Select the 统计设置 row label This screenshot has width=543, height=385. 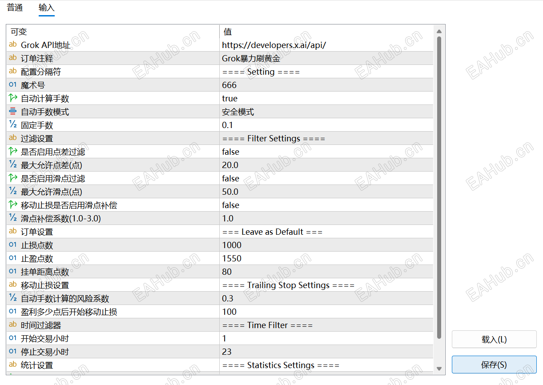click(37, 365)
